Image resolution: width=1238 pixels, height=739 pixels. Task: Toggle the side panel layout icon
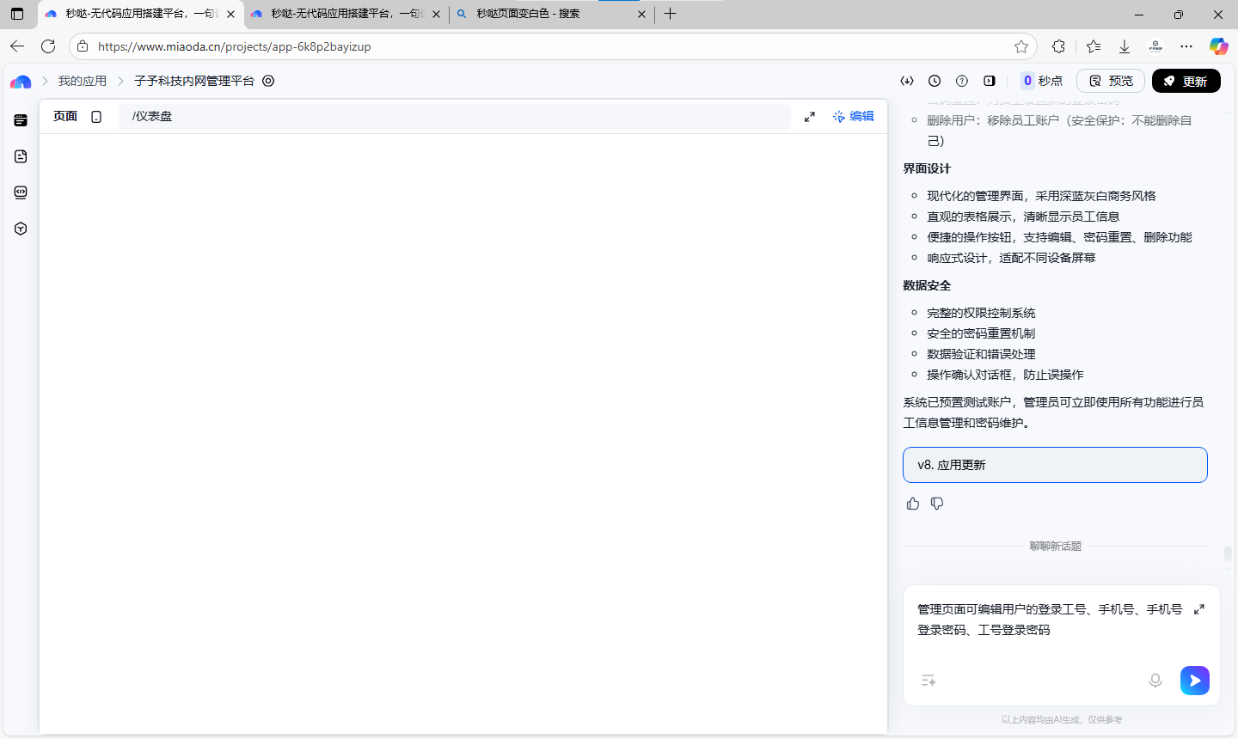tap(990, 81)
